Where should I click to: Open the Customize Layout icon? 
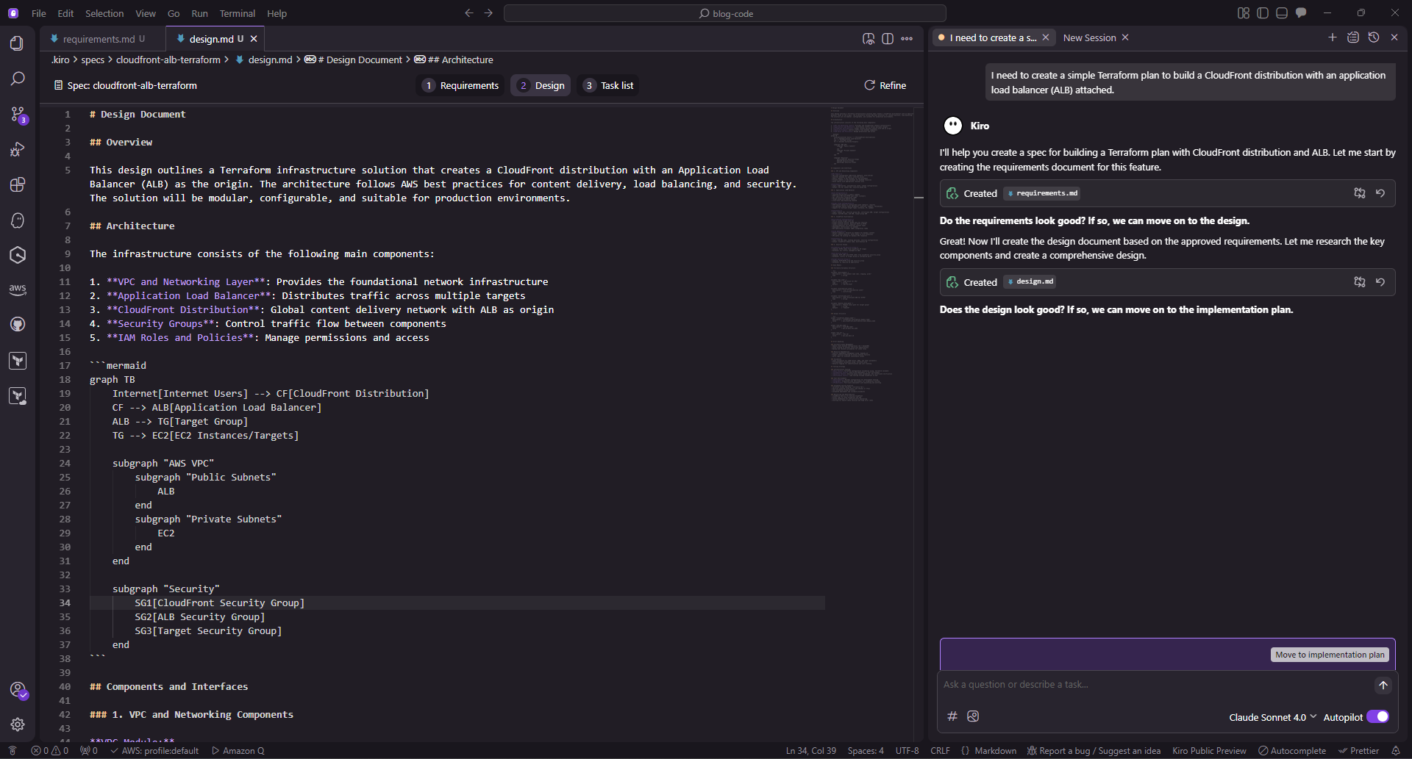(x=1244, y=13)
